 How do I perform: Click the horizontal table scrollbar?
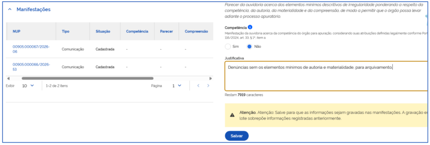(87, 79)
